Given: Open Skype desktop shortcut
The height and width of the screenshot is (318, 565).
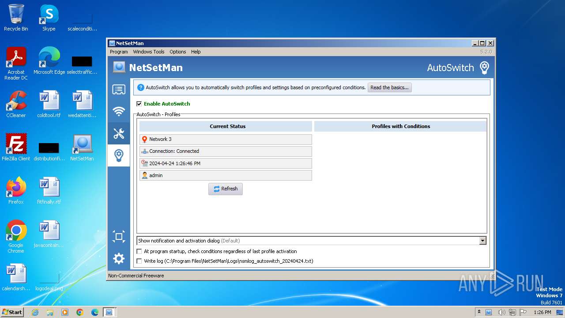Looking at the screenshot, I should (x=49, y=18).
